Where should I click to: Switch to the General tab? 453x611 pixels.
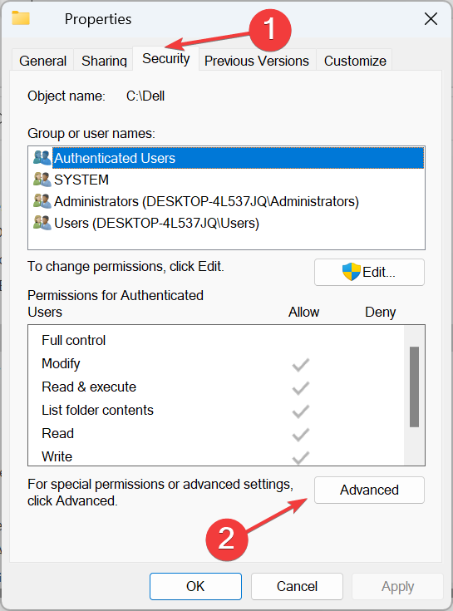(x=43, y=61)
